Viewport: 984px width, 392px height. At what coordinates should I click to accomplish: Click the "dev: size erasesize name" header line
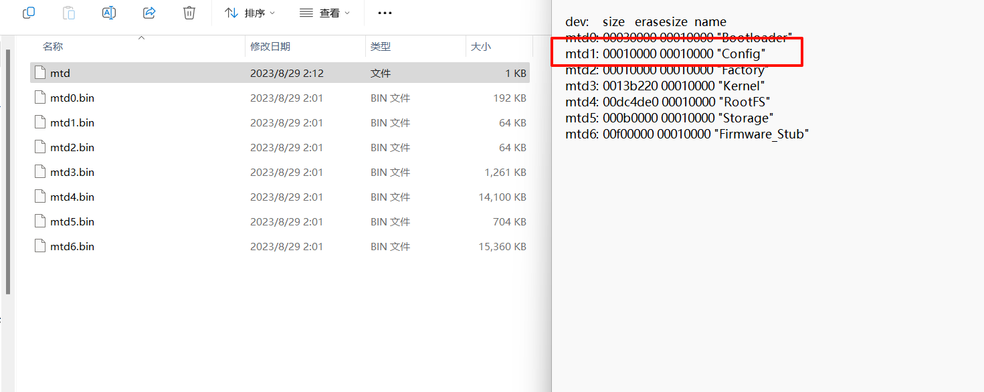pyautogui.click(x=646, y=21)
